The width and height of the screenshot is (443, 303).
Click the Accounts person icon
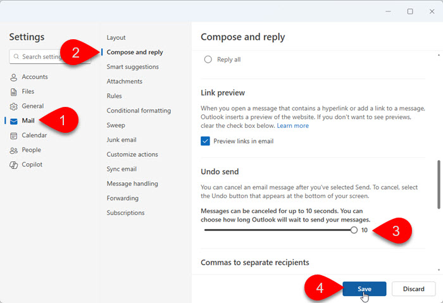coord(14,77)
